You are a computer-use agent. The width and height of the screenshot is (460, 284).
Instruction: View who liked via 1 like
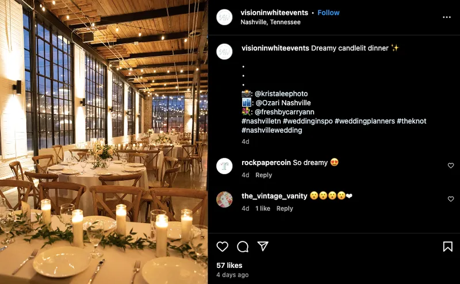click(x=263, y=208)
